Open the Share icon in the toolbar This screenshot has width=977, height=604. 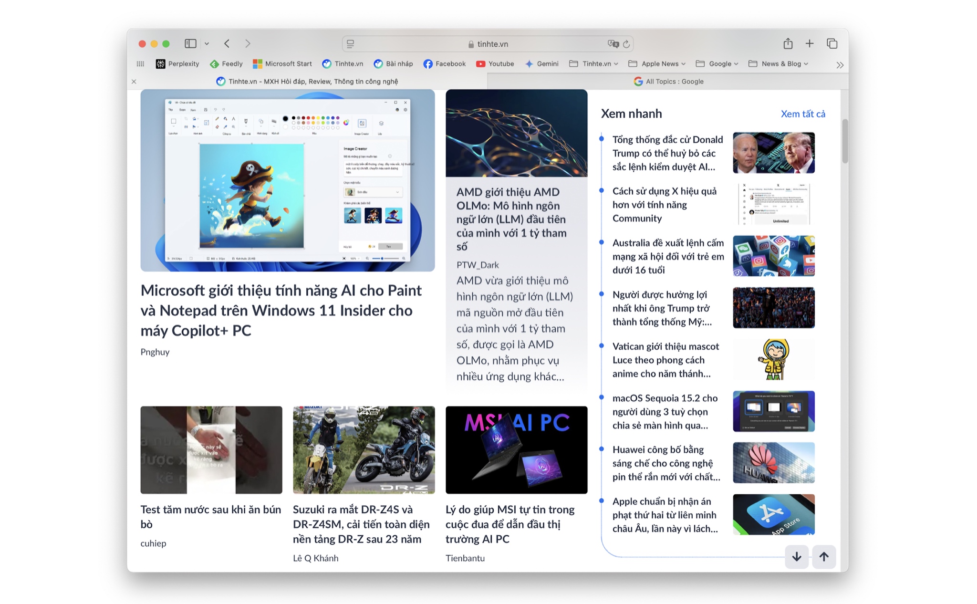[x=788, y=43]
